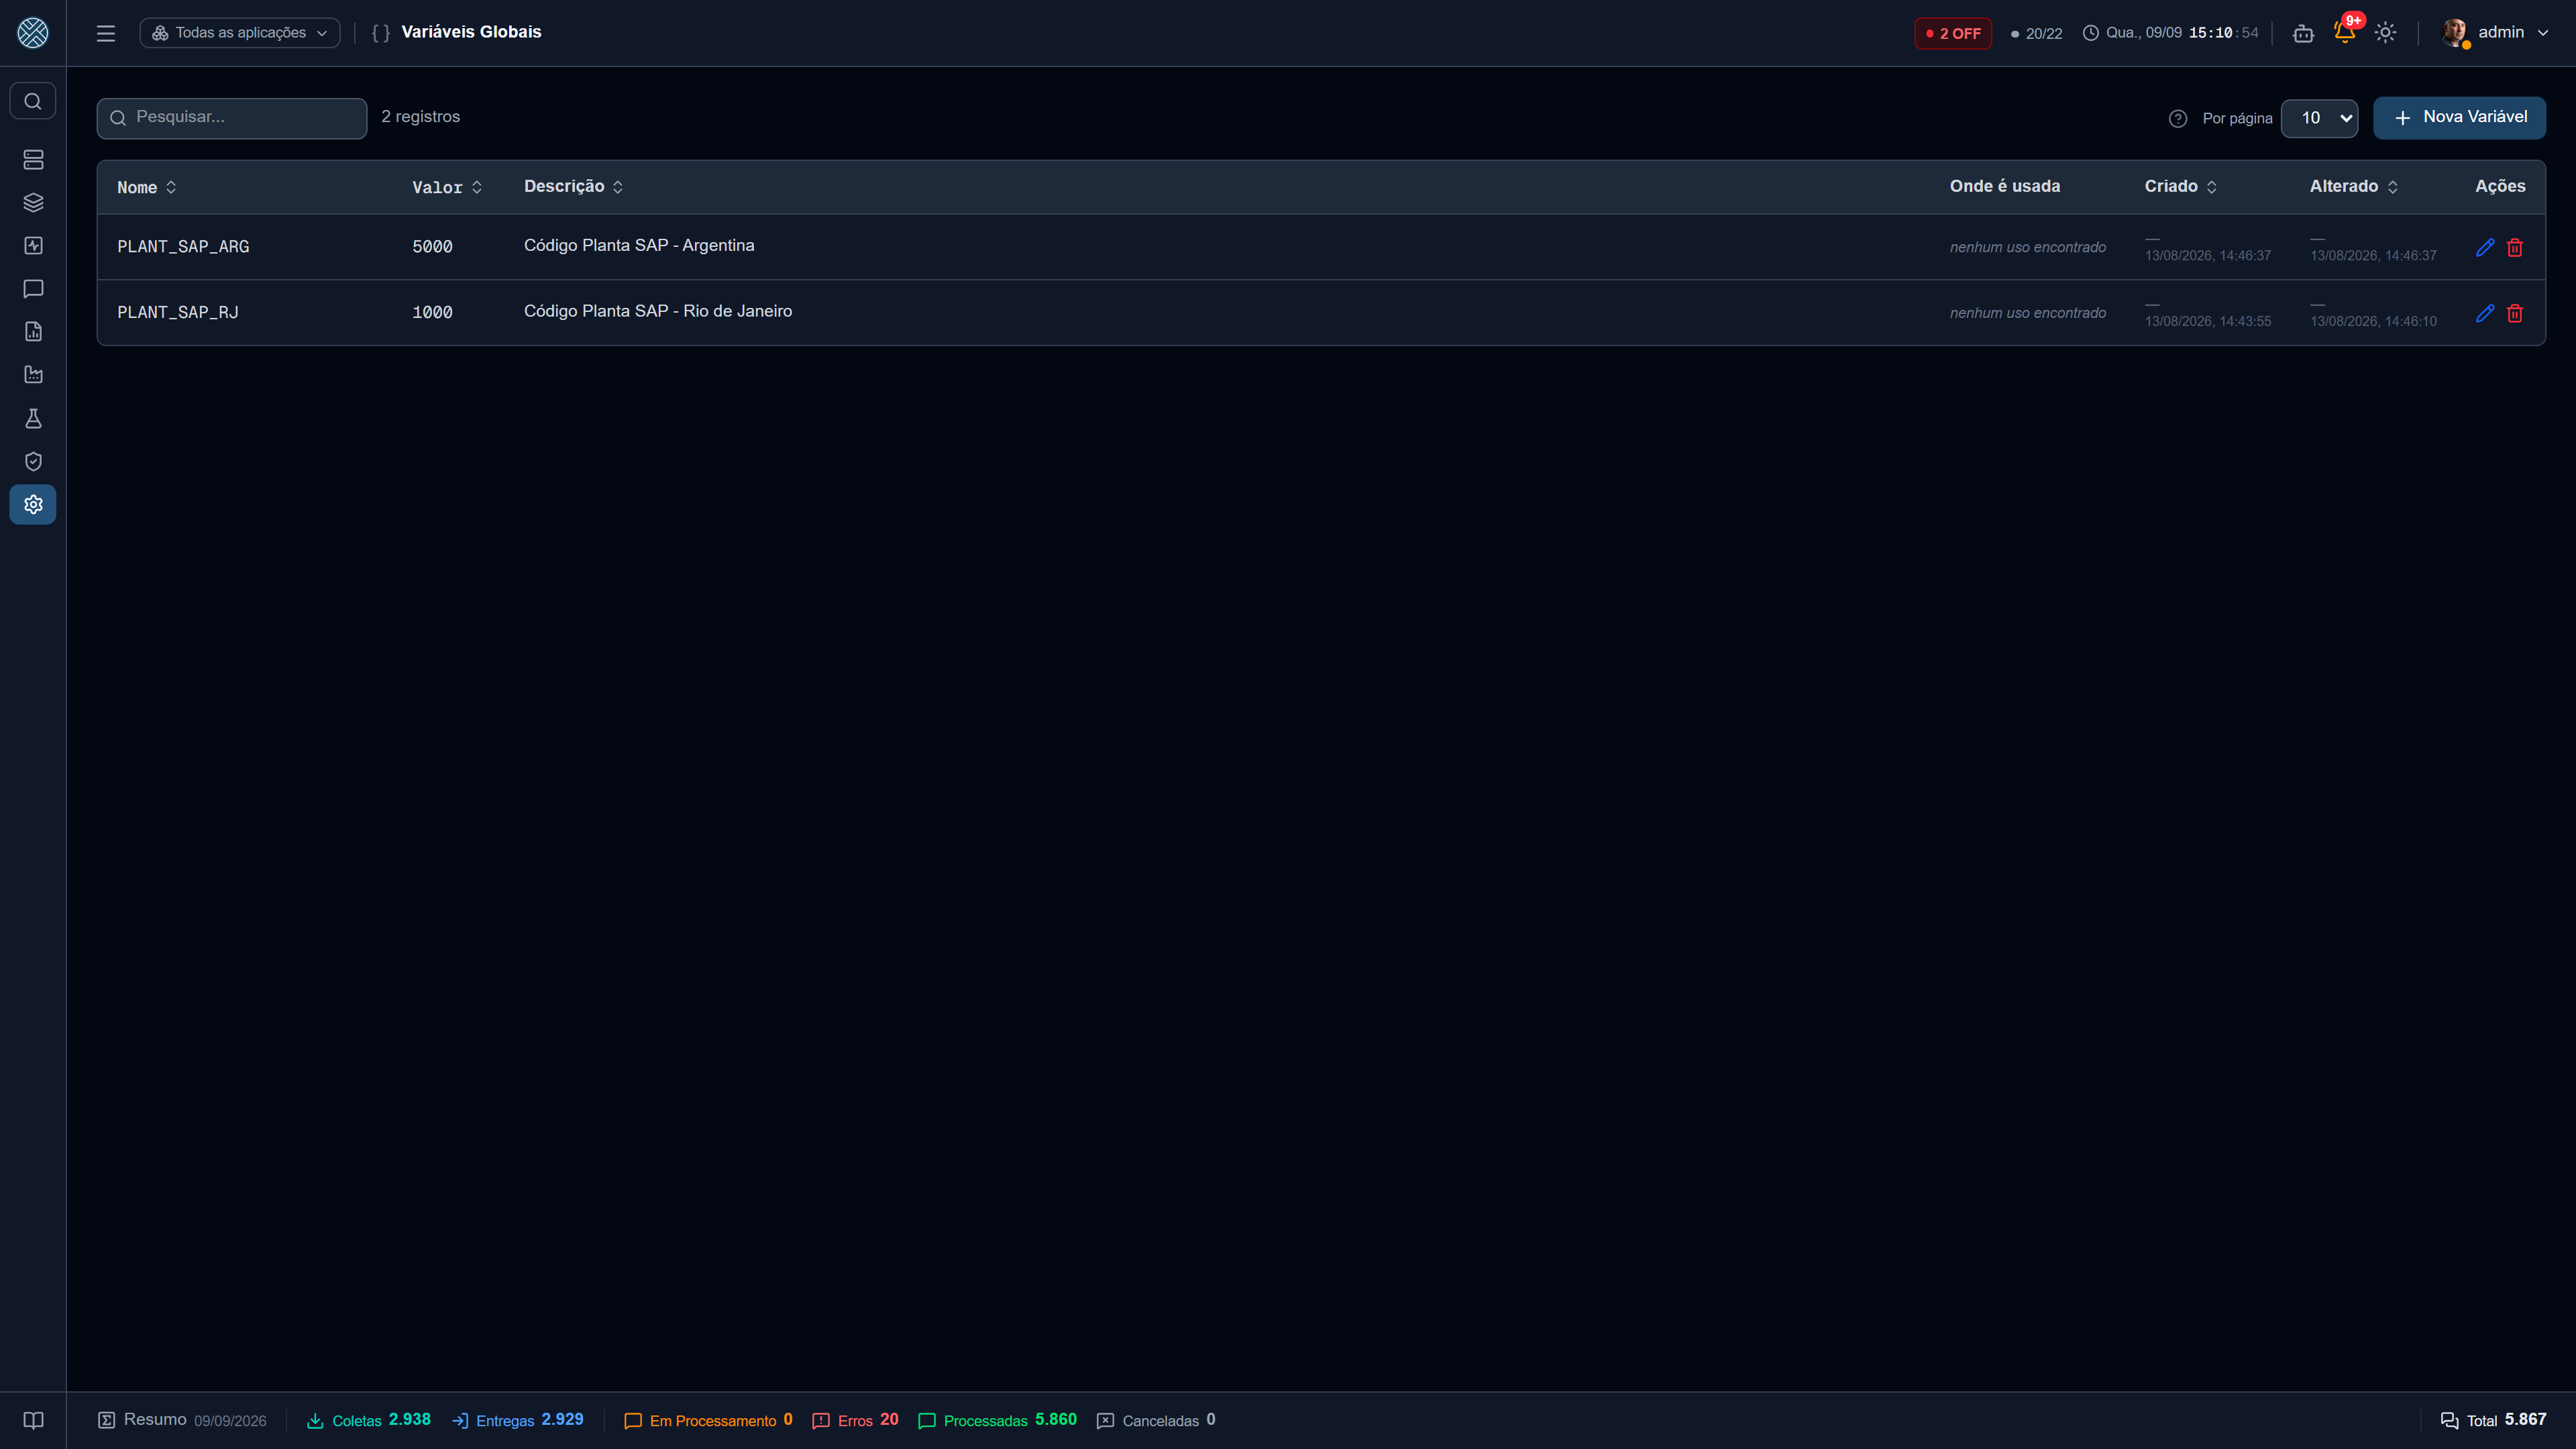Viewport: 2576px width, 1449px height.
Task: Toggle light/dark theme sun icon
Action: [x=2386, y=32]
